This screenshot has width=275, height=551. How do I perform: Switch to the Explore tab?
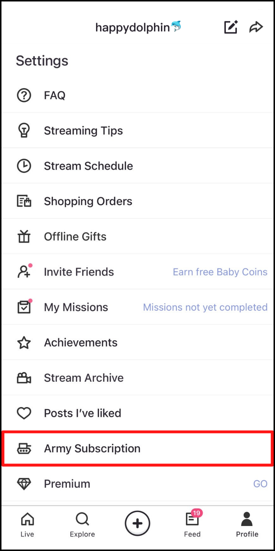click(x=82, y=525)
